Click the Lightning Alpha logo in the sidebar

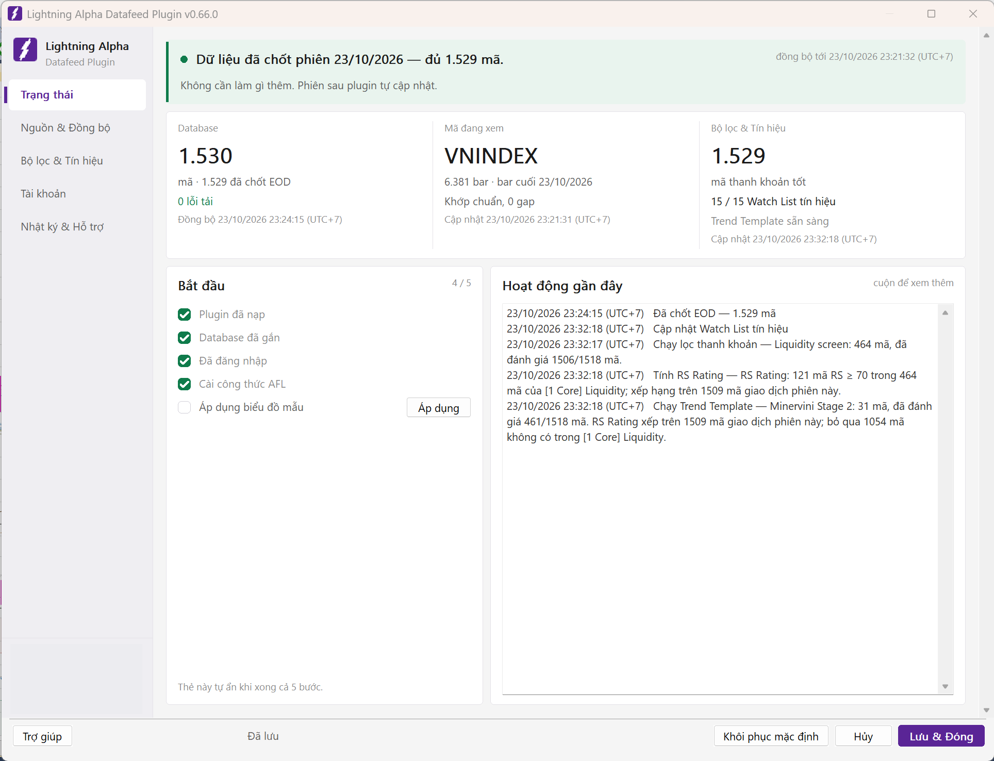(x=25, y=50)
